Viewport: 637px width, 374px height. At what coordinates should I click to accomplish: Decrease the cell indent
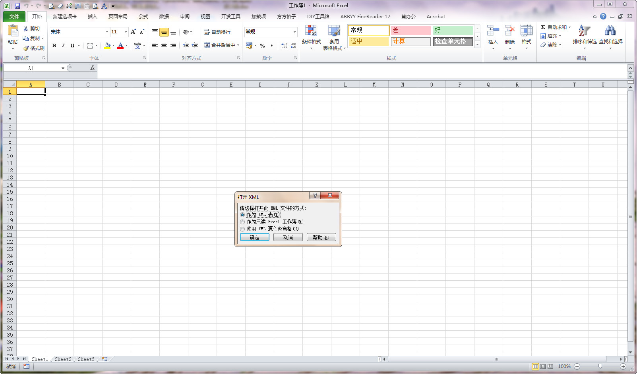[x=186, y=45]
